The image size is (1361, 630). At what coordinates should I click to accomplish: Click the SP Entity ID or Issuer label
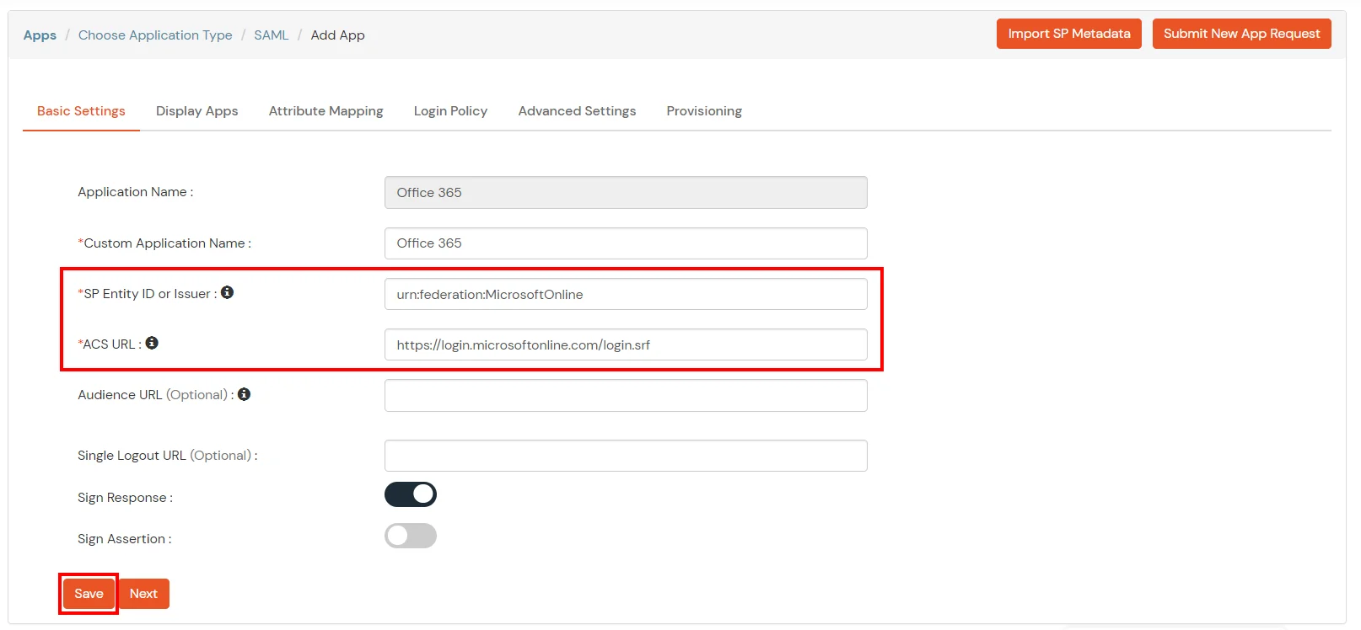[147, 294]
